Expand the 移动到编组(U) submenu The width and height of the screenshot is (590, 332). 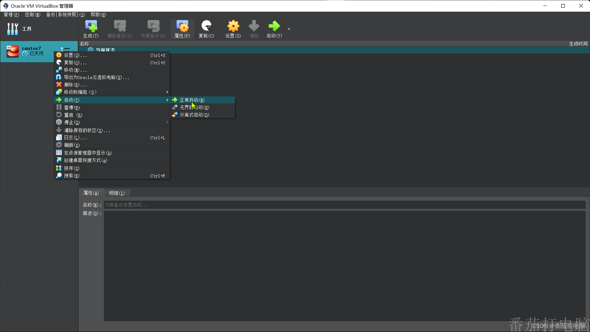click(x=112, y=92)
